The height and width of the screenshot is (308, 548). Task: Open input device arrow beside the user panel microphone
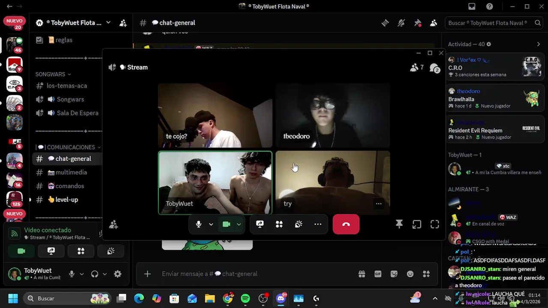[81, 274]
